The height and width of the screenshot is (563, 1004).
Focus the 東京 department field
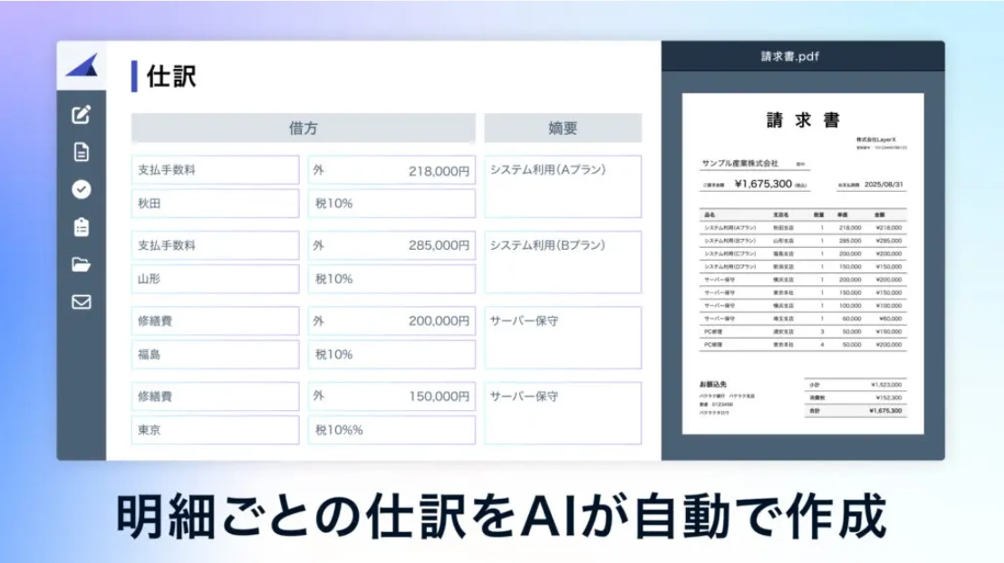(215, 430)
